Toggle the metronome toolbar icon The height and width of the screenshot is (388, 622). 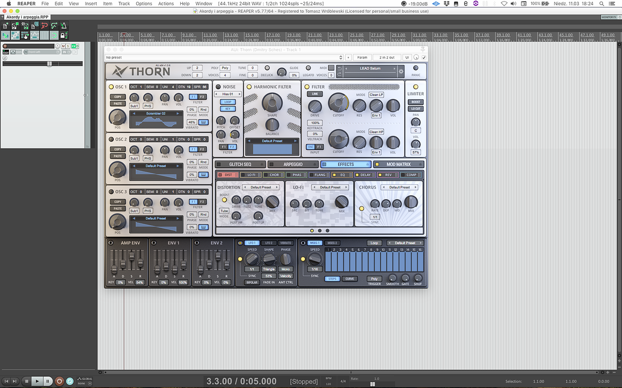click(x=63, y=25)
